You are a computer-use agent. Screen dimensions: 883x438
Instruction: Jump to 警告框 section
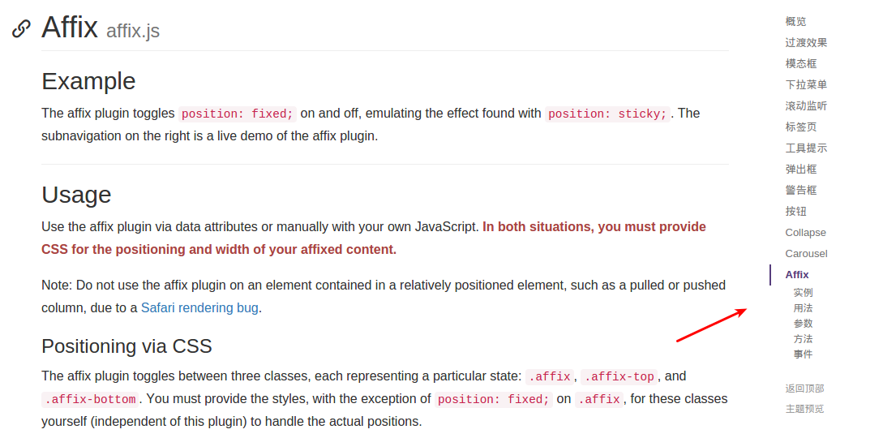tap(801, 191)
